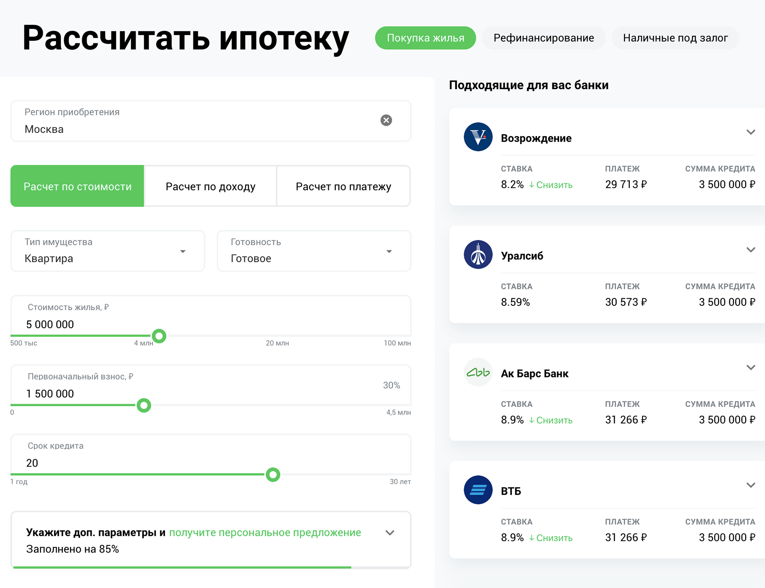The image size is (765, 588).
Task: Click the Регион приобретения field
Action: coord(211,121)
